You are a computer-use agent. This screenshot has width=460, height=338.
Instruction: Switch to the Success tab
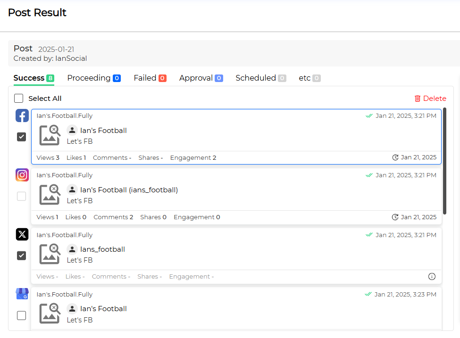pos(34,78)
